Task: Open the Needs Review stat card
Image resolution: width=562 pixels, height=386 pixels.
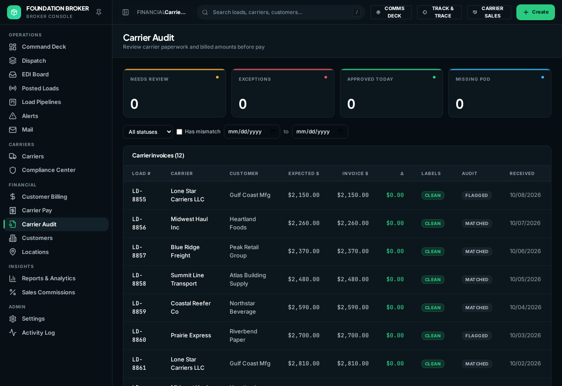Action: click(174, 93)
